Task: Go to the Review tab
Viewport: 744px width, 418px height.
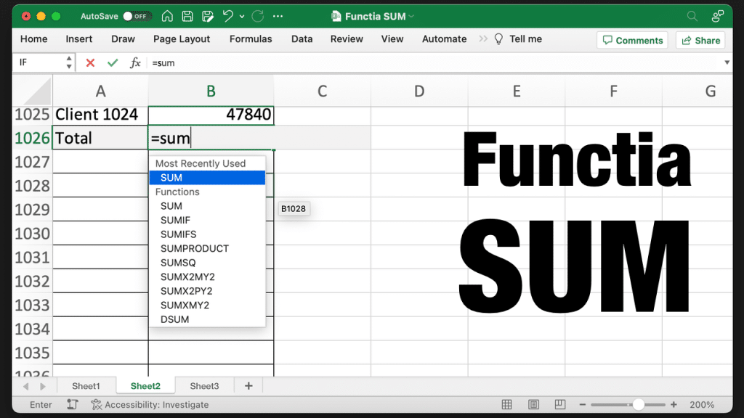Action: click(x=347, y=39)
